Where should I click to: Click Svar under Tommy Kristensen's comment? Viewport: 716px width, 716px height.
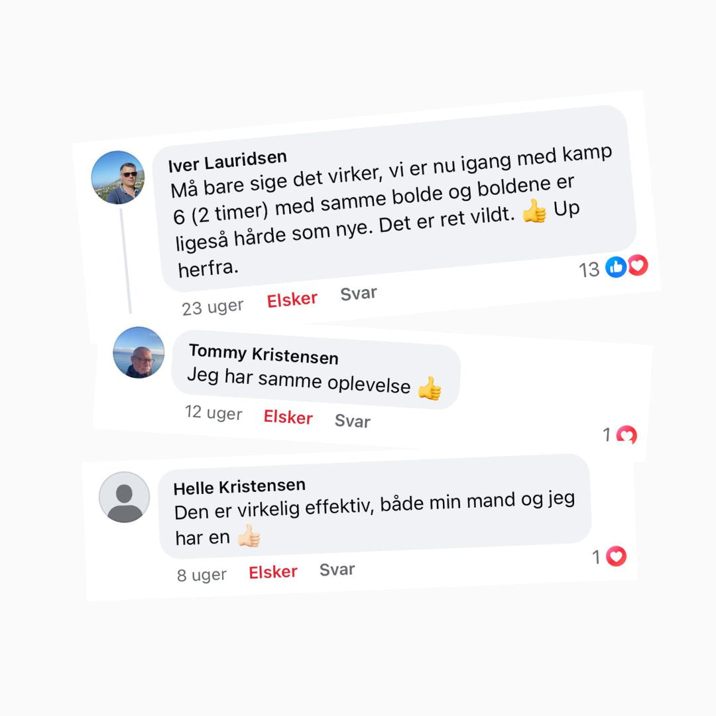[353, 421]
